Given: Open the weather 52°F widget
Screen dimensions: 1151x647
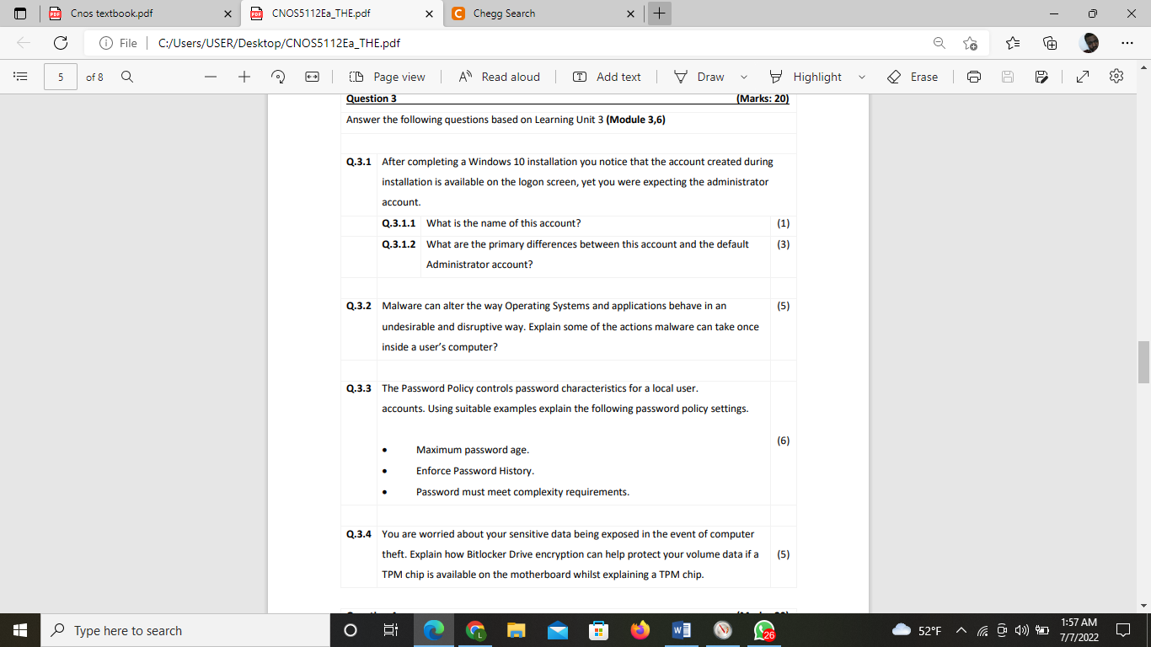Looking at the screenshot, I should pos(916,630).
